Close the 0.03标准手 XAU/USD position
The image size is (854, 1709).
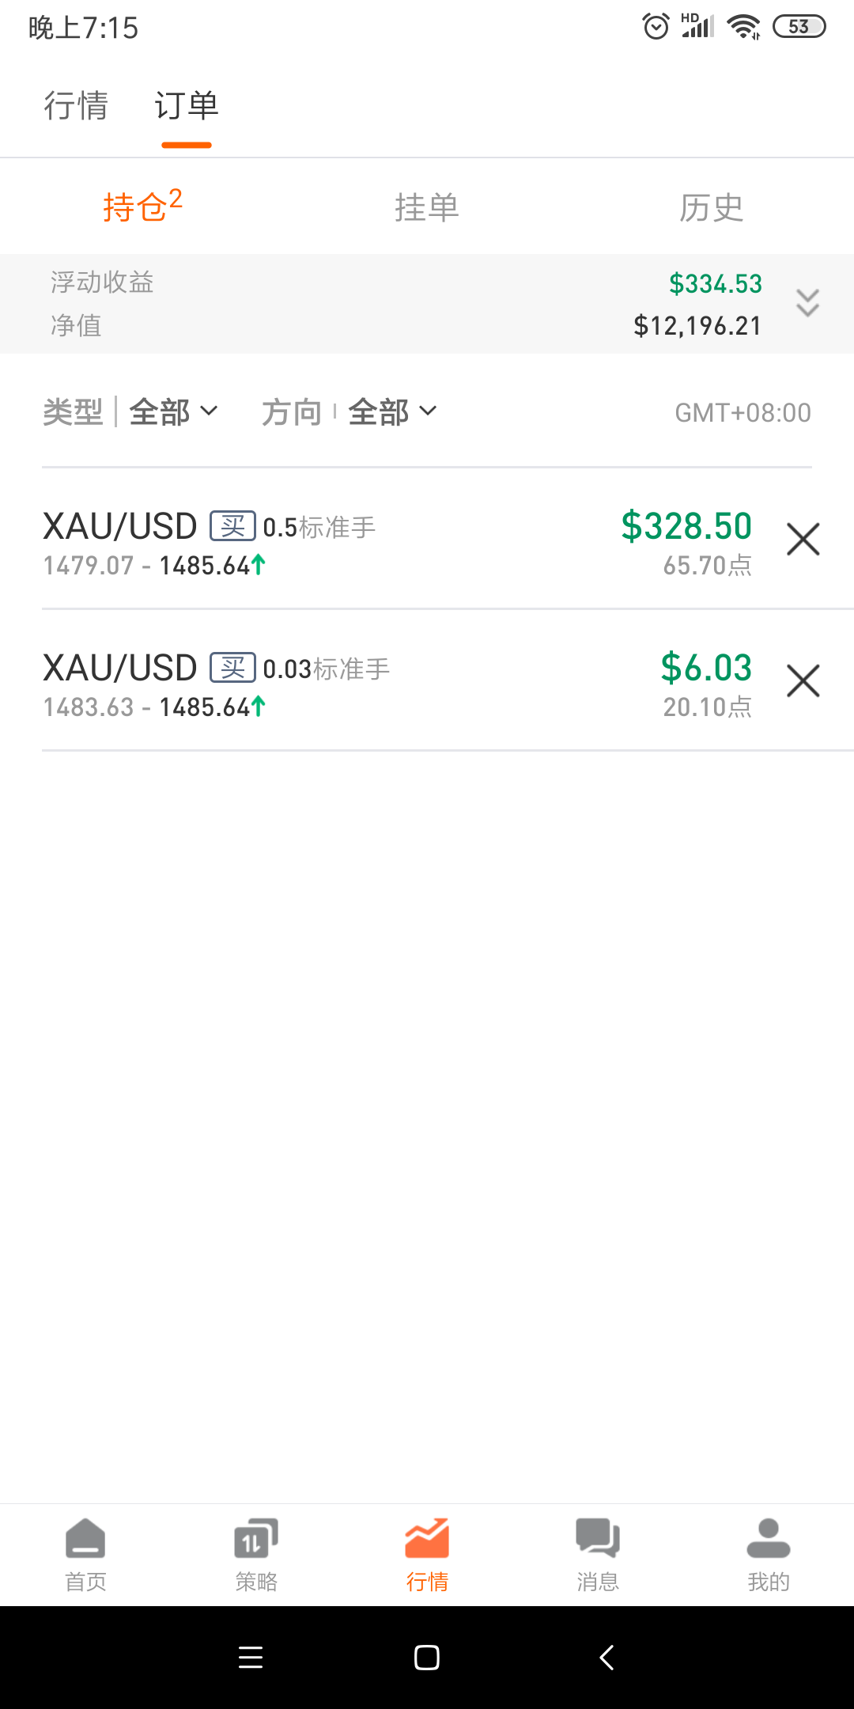[x=803, y=681]
